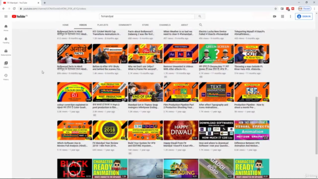Open the Download Softwares thumbnail
The width and height of the screenshot is (318, 179).
pyautogui.click(x=217, y=130)
